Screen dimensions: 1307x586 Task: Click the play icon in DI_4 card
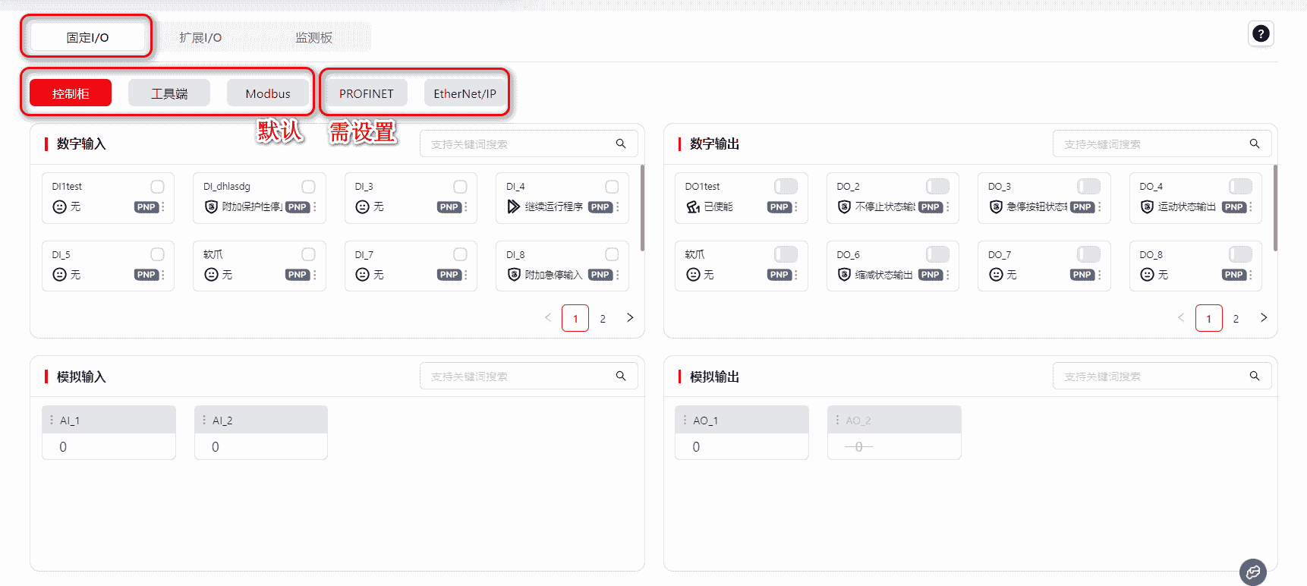tap(514, 206)
